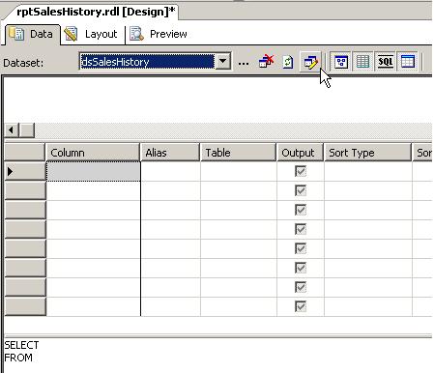The width and height of the screenshot is (434, 373).
Task: Toggle the Grid pane icon
Action: 362,62
